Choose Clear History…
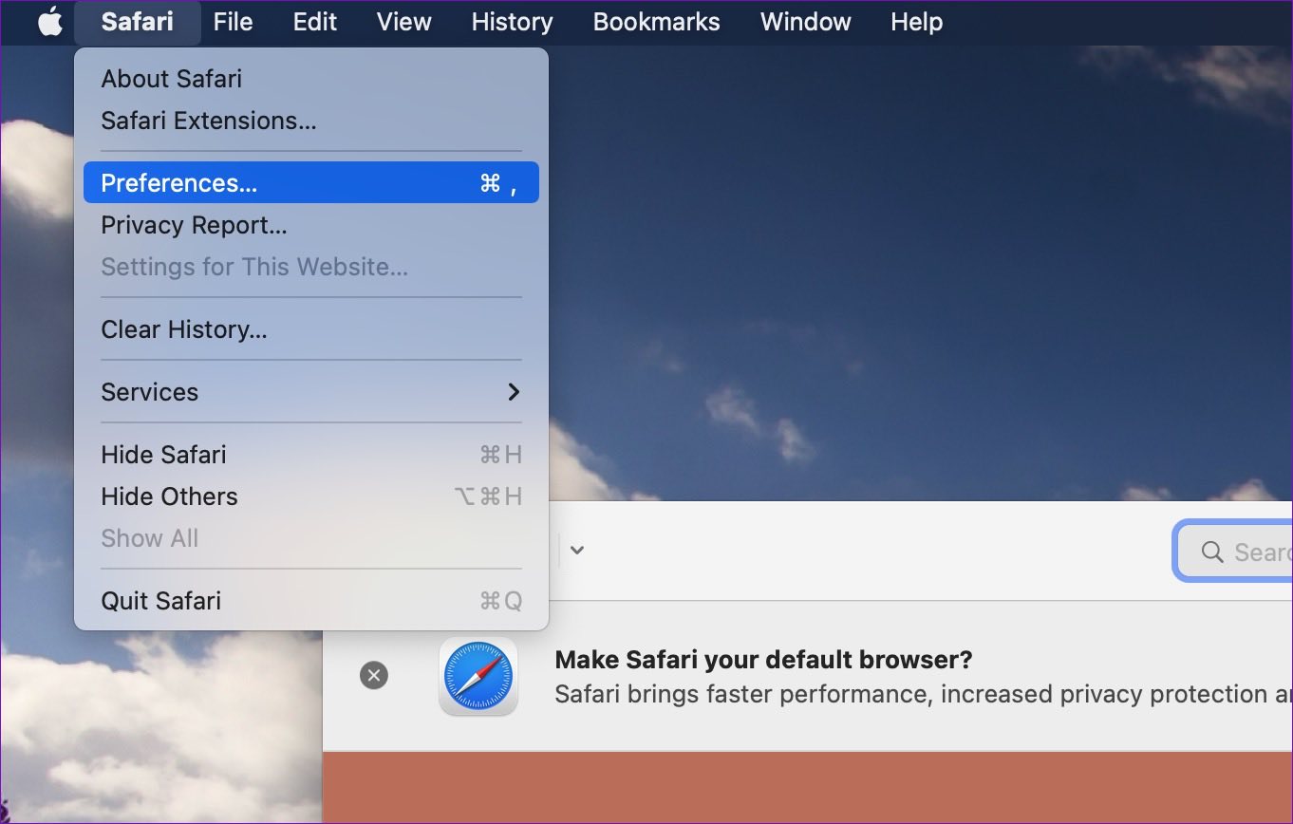 (311, 329)
